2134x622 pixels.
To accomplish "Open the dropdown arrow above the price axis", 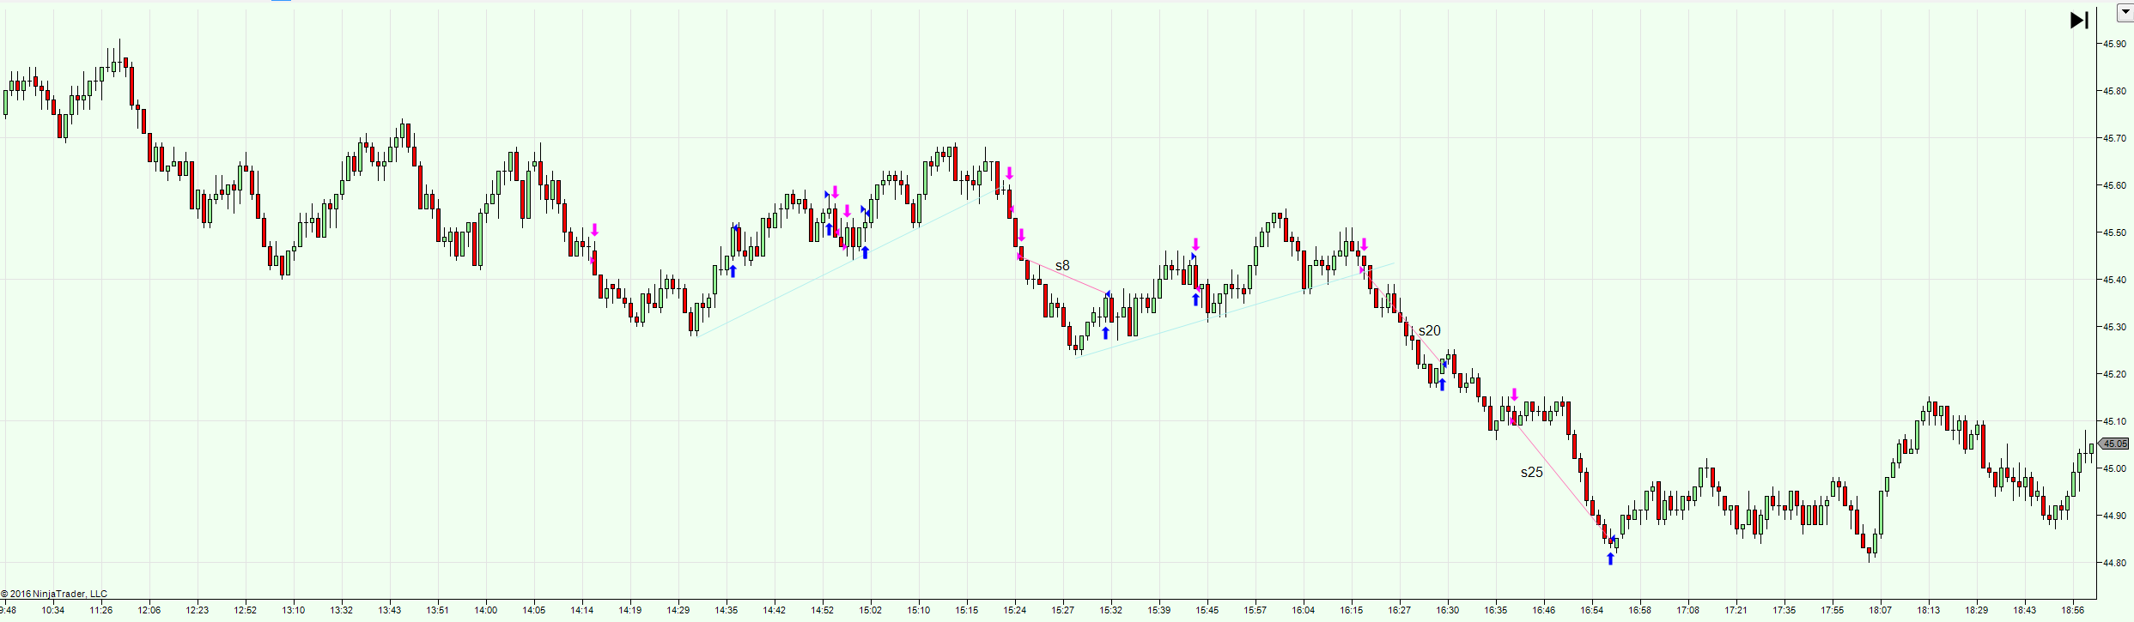I will 2126,13.
